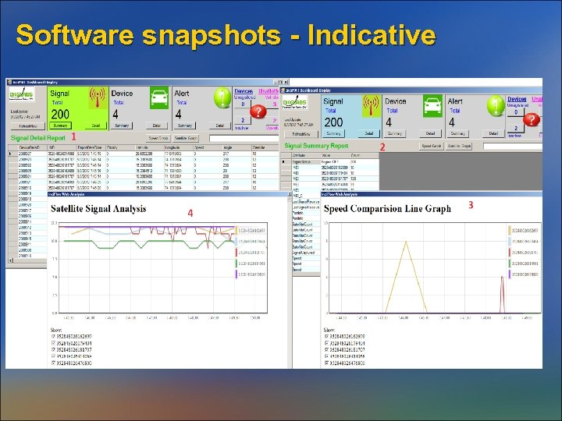This screenshot has height=421, width=562.
Task: Click Device Detail button in Signal Summary Report window
Action: coord(430,133)
